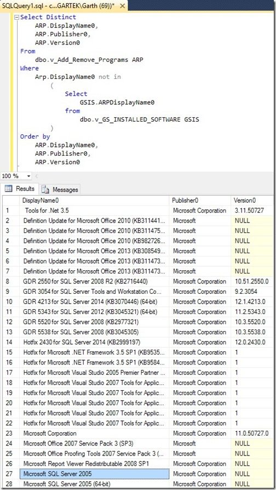Click the 'Where' keyword in query
This screenshot has height=490, width=276.
tap(30, 68)
